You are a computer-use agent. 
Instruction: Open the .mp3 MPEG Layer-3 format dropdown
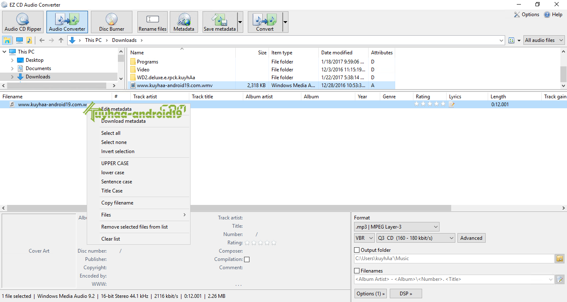[397, 227]
